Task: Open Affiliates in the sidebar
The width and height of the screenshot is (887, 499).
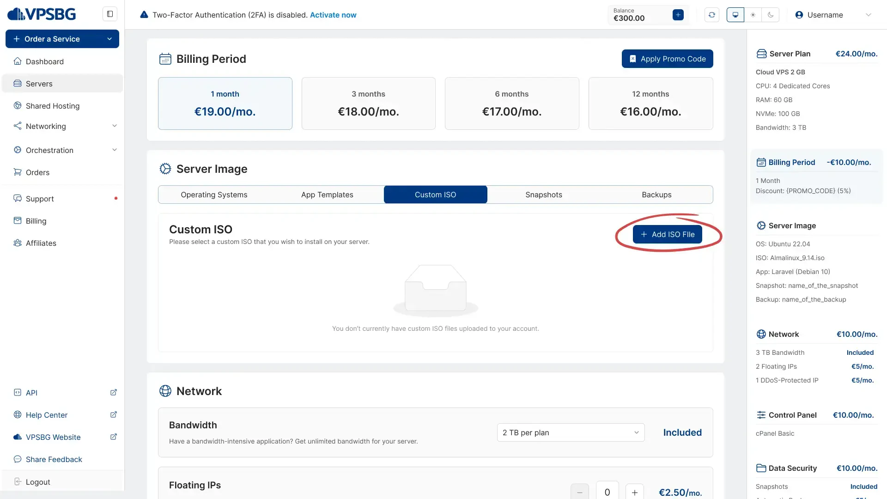Action: coord(41,243)
